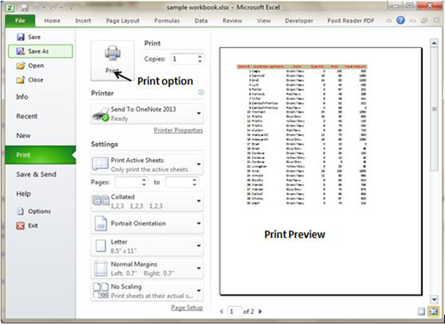Click the preview scrollbar down arrow
The image size is (445, 325).
tap(434, 299)
